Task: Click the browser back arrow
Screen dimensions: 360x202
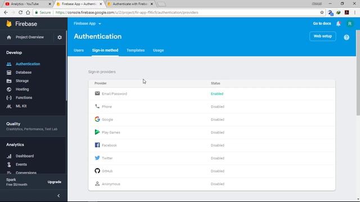Action: (x=6, y=12)
